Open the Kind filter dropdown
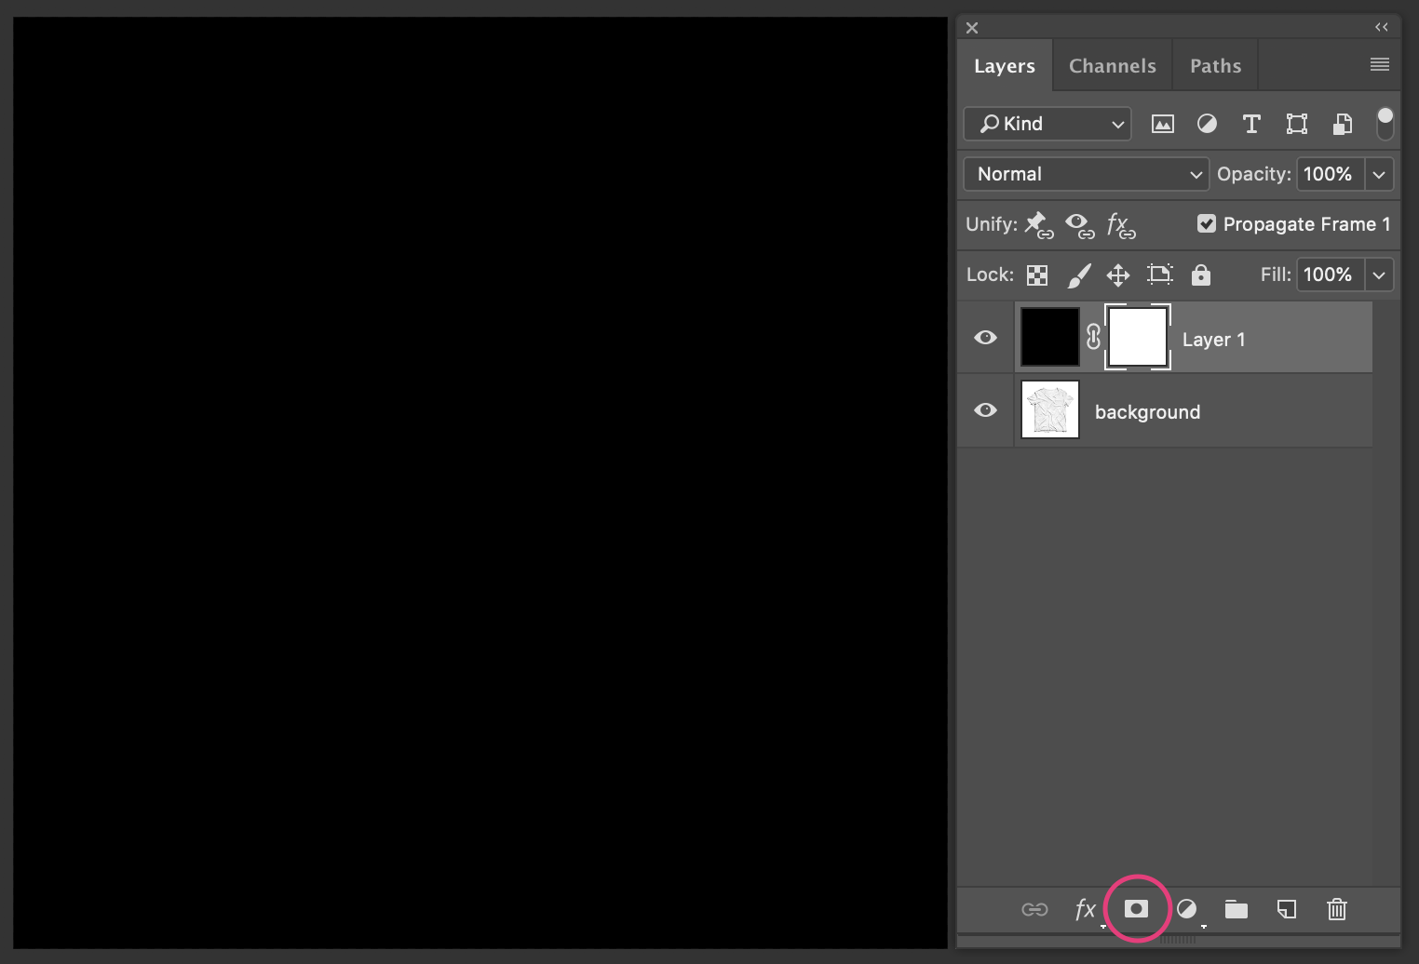The height and width of the screenshot is (964, 1419). (1047, 123)
